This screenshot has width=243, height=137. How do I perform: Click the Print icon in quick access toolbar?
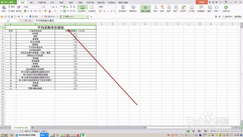point(12,17)
